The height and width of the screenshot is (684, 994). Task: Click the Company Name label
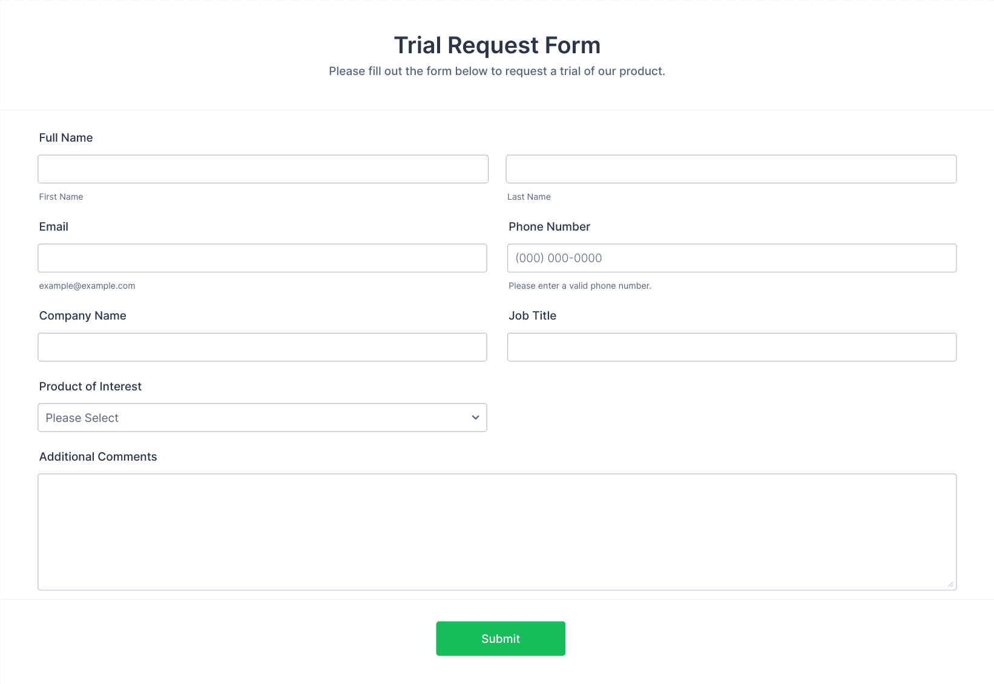[83, 316]
